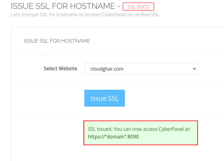The image size is (224, 161).
Task: Click the word CyberPanel in the success message
Action: tap(171, 129)
